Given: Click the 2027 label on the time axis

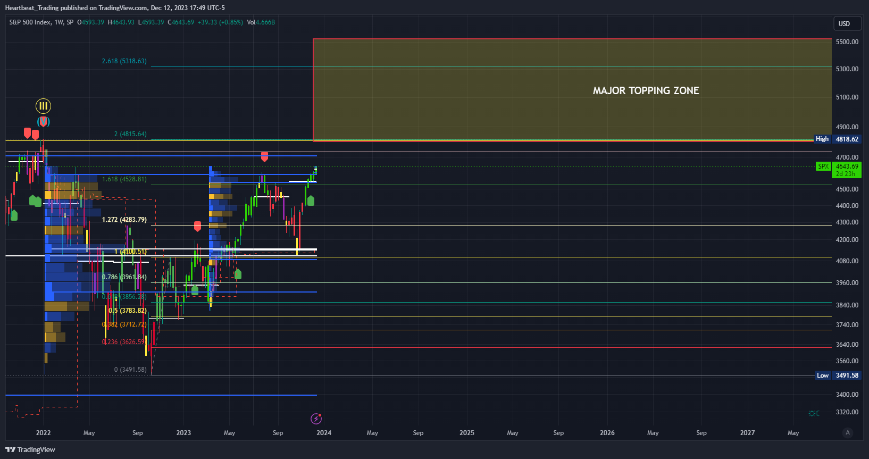Looking at the screenshot, I should [748, 433].
